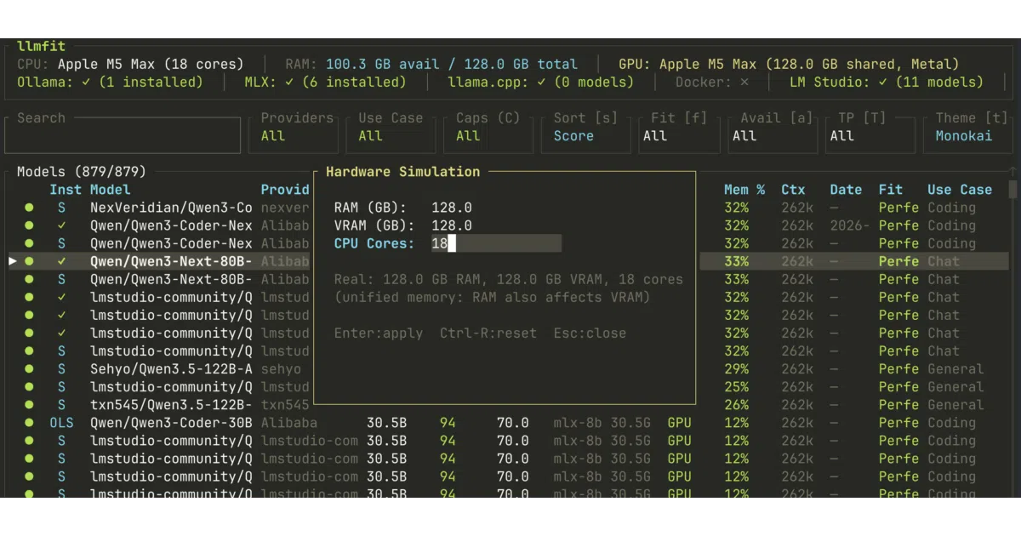Click the unified memory note in dialog
The image size is (1021, 536).
point(492,297)
